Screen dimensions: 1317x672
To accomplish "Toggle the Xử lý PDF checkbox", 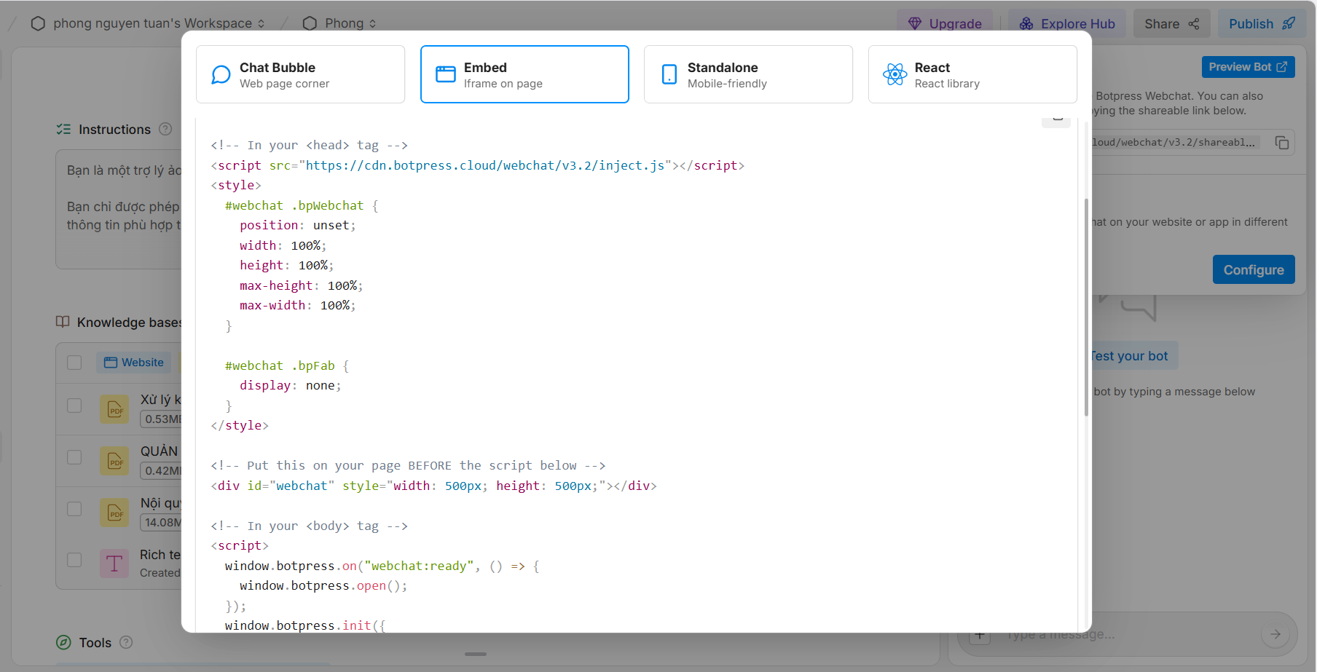I will (x=74, y=406).
